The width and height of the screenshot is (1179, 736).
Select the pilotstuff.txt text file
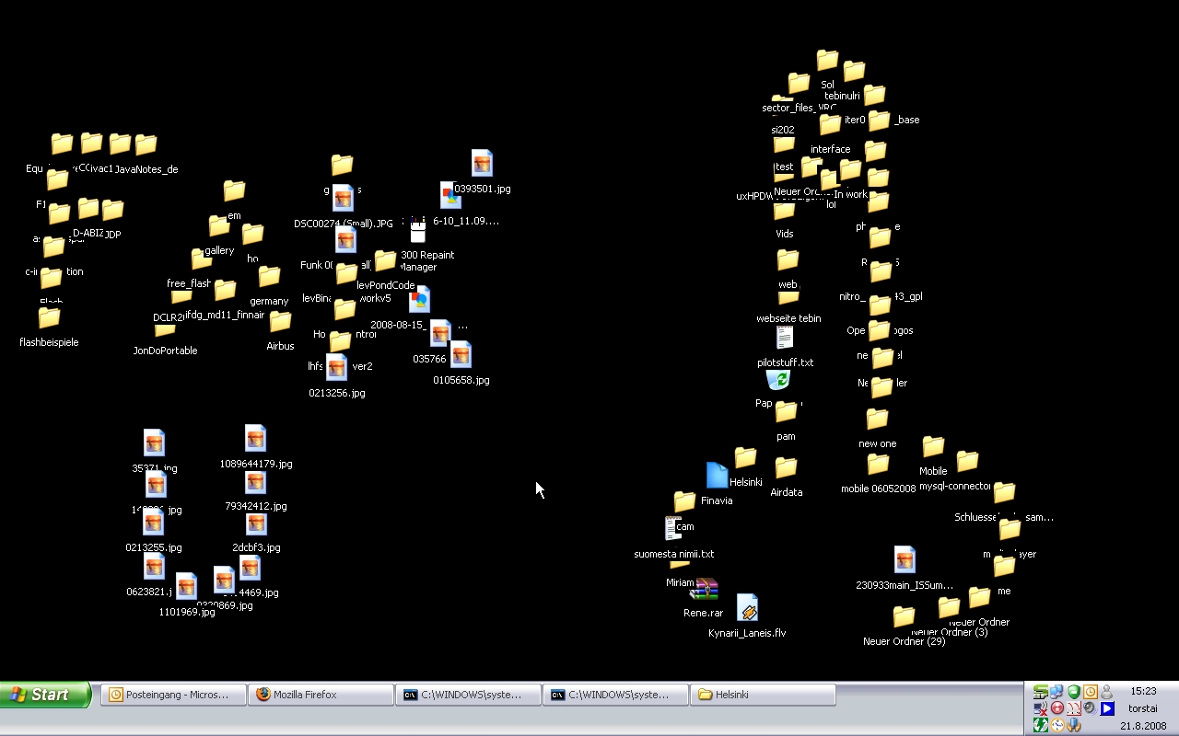click(x=785, y=339)
